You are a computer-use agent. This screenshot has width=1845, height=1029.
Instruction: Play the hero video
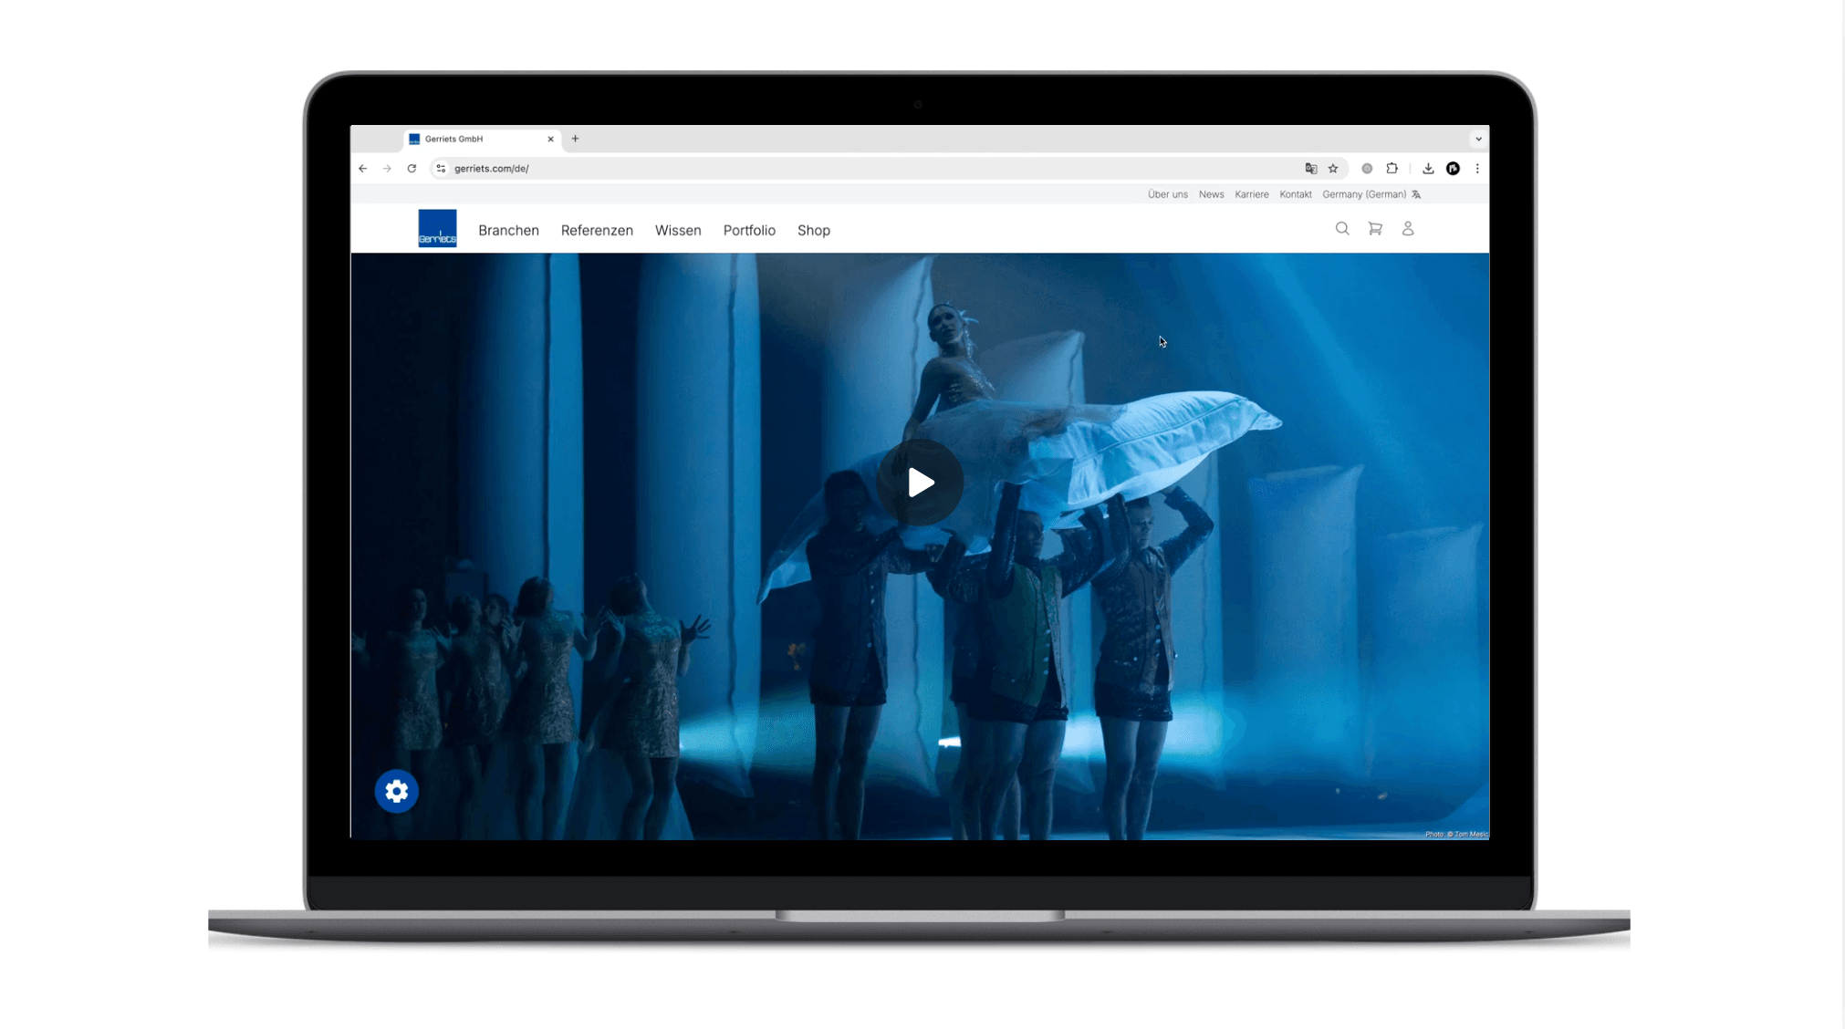point(920,482)
